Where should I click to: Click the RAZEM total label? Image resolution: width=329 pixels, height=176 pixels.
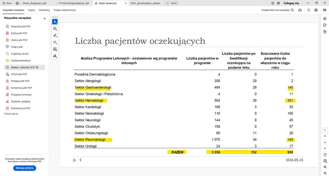click(177, 152)
